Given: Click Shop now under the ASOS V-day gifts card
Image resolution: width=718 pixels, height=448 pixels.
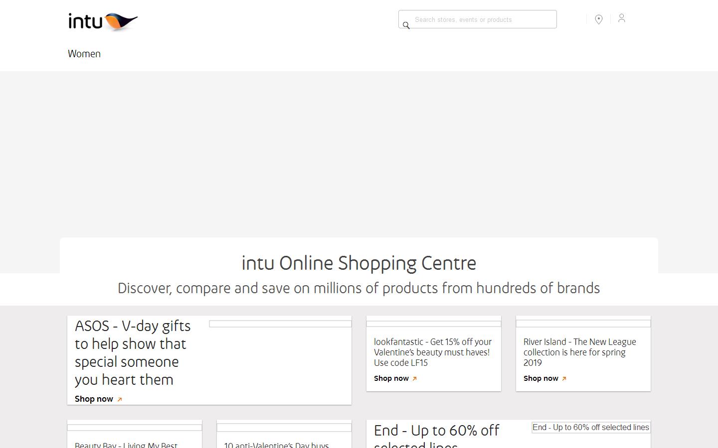Looking at the screenshot, I should click(94, 399).
